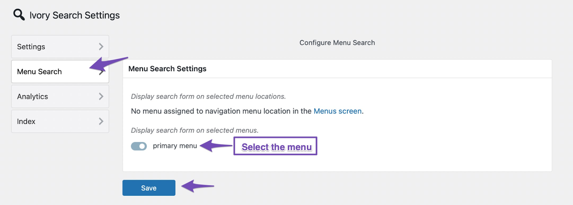This screenshot has width=573, height=205.
Task: Click the Select the menu callout box
Action: (275, 146)
